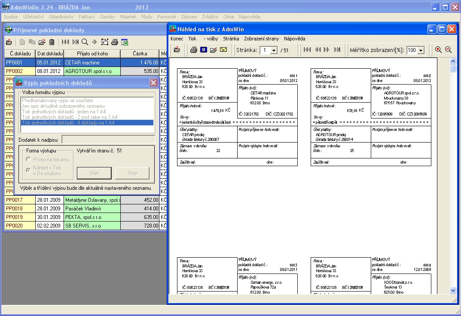The width and height of the screenshot is (461, 316).
Task: Click yellow envelope icon in preview toolbar
Action: click(x=223, y=50)
